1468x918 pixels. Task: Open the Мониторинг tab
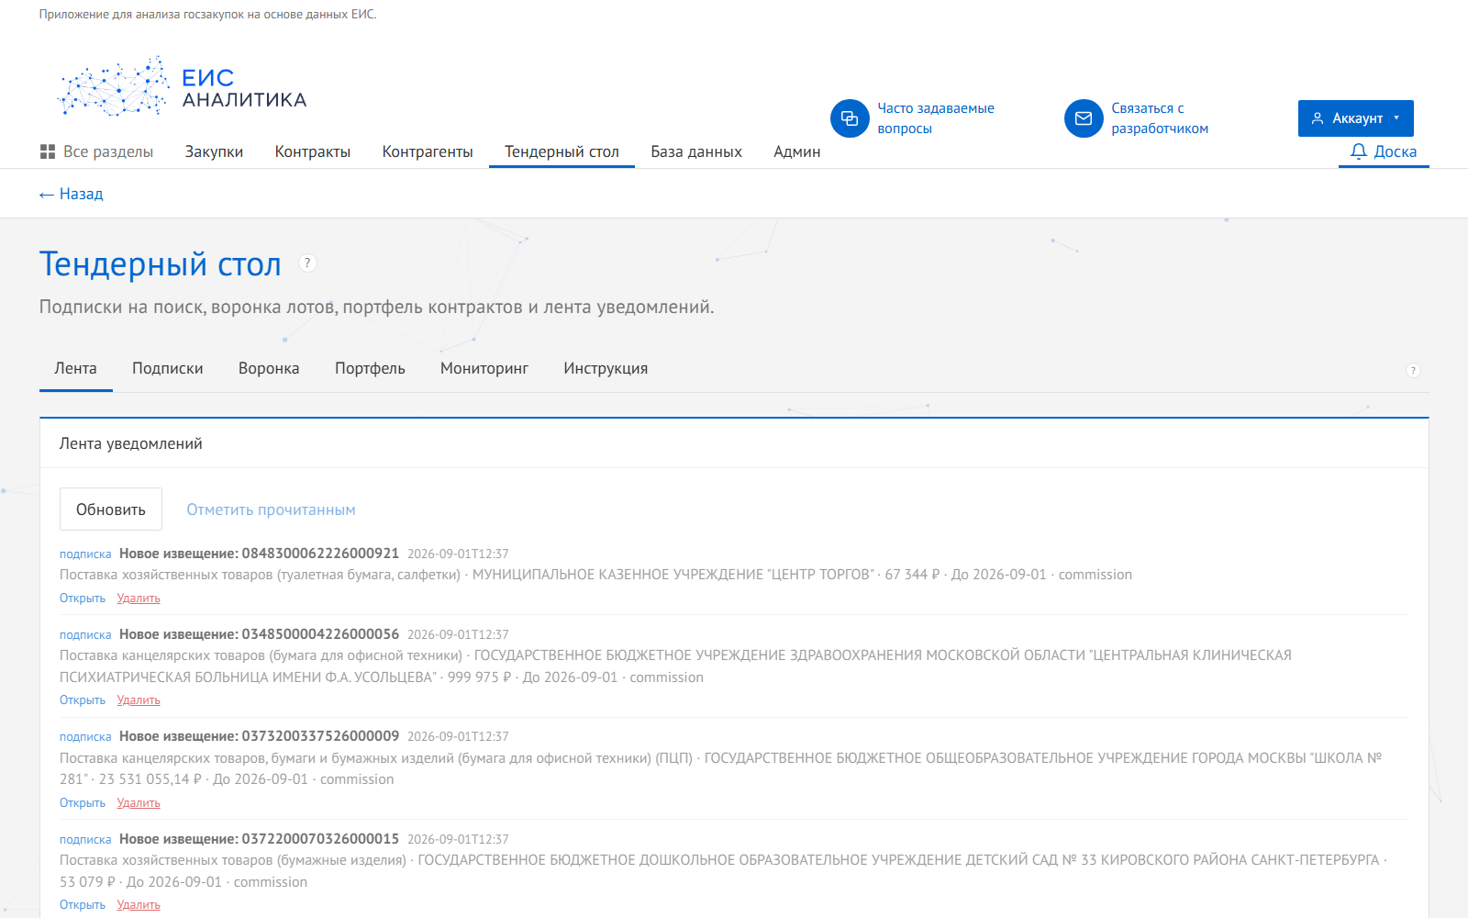click(484, 368)
